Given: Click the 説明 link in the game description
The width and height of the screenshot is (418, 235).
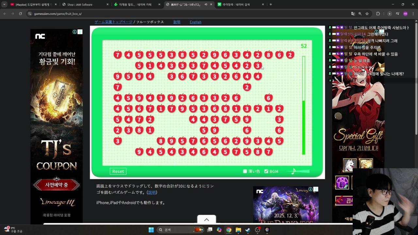Looking at the screenshot, I should point(152,193).
